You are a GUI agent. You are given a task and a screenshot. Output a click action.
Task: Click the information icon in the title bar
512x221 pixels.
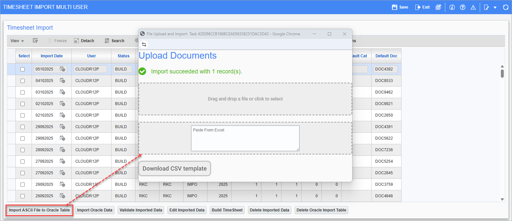tap(452, 7)
